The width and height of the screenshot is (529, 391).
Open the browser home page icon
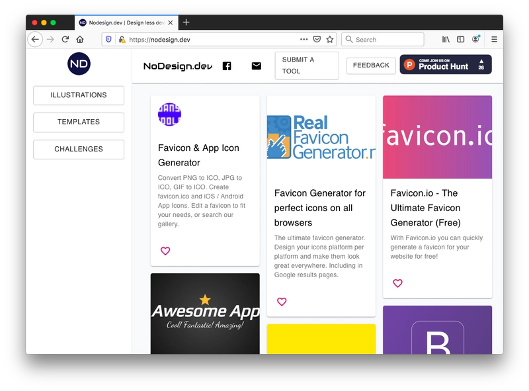coord(80,40)
